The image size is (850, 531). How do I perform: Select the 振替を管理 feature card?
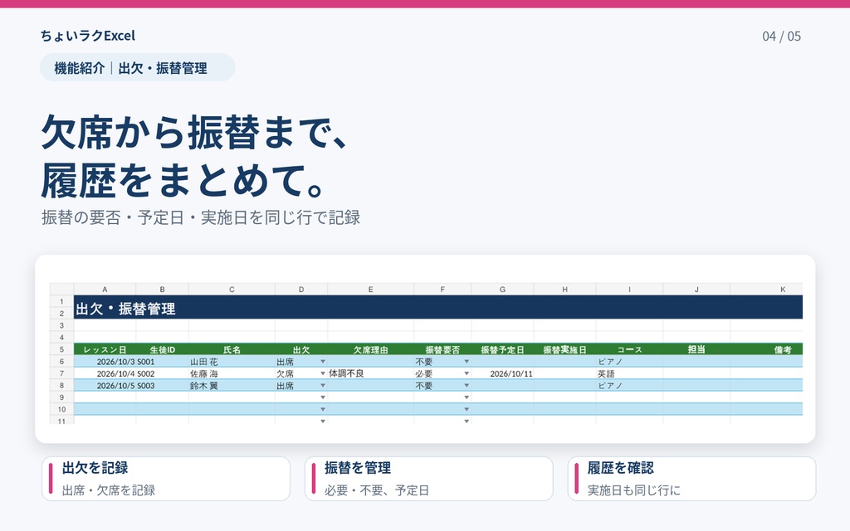[429, 479]
